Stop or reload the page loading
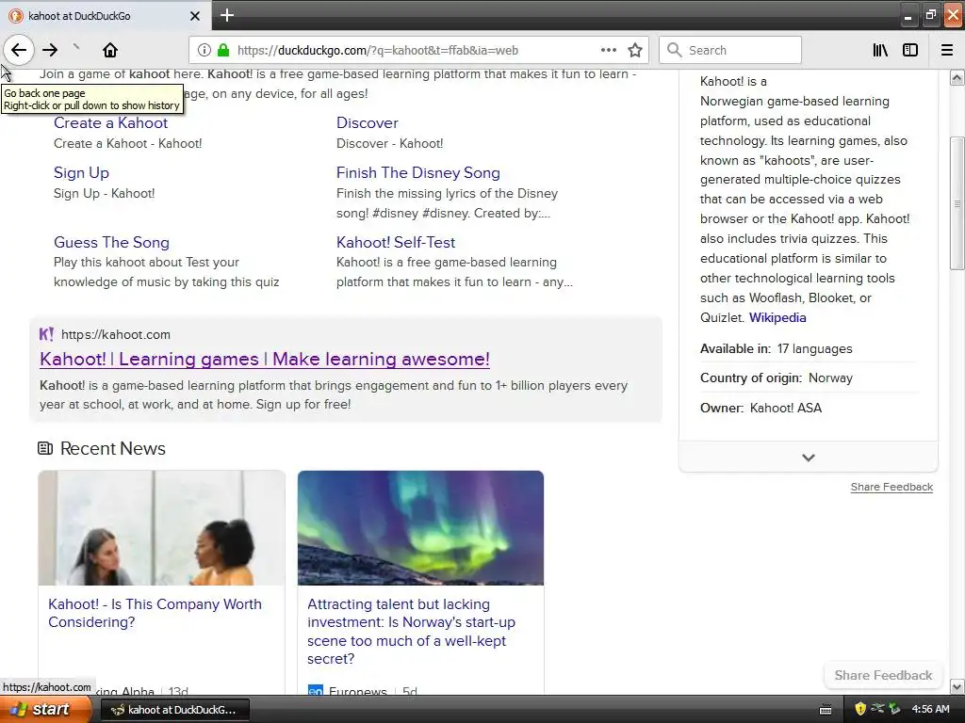This screenshot has height=723, width=965. (x=76, y=47)
